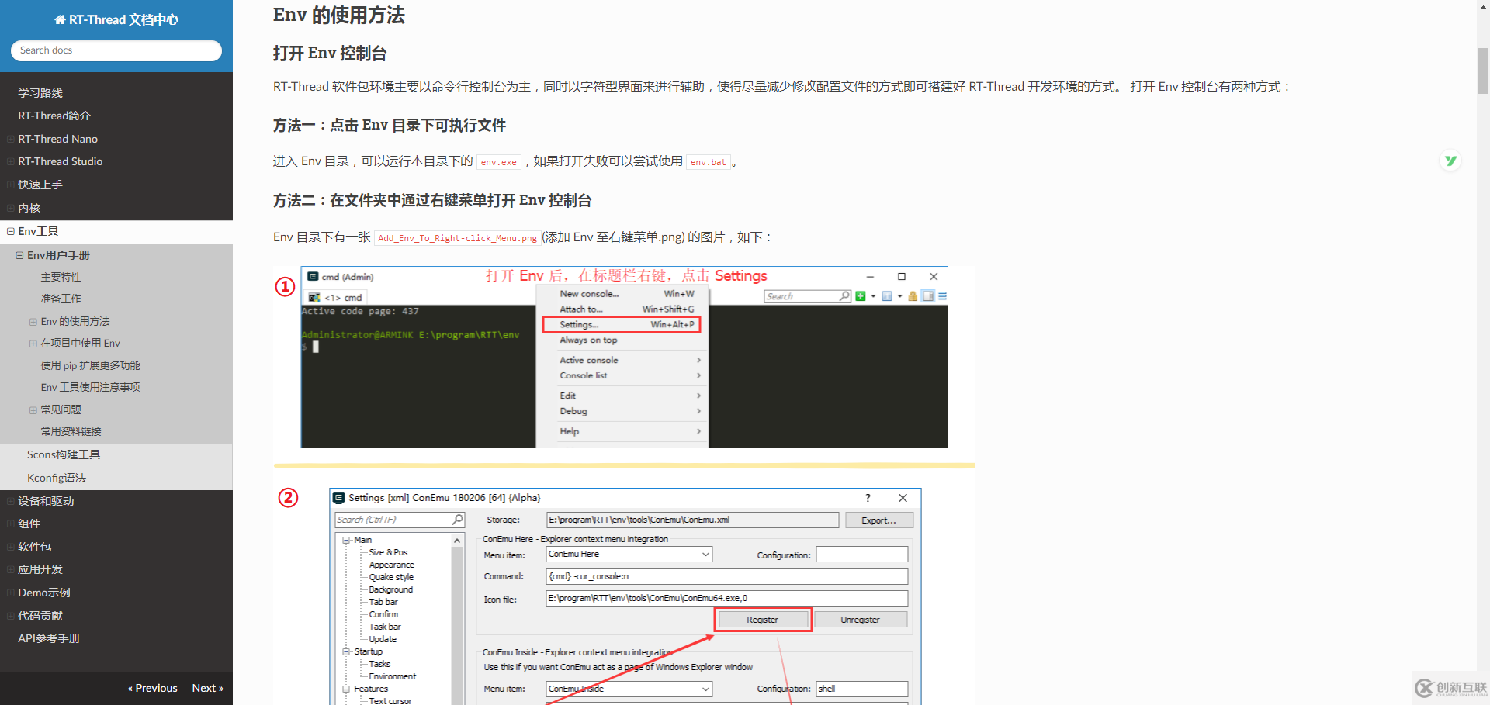
Task: Click the green Y extension icon
Action: (x=1450, y=161)
